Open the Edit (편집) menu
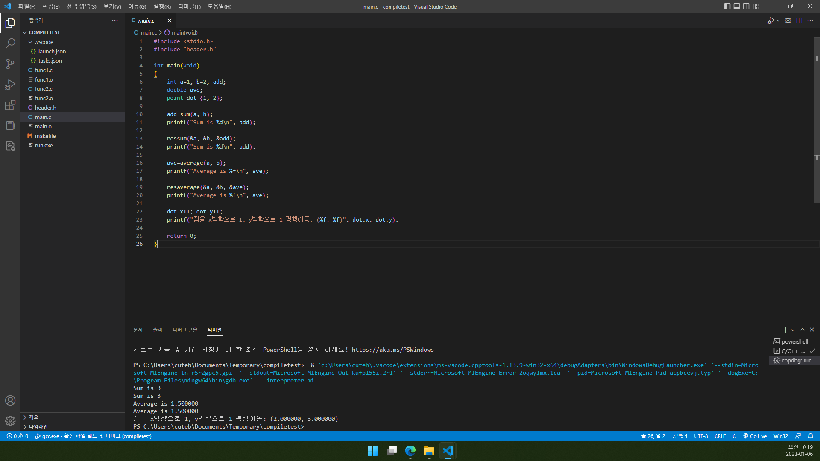 click(51, 6)
